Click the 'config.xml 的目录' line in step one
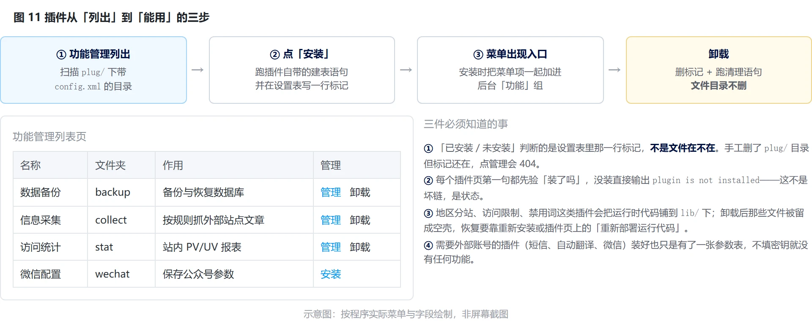Screen dimensions: 812x329 93,86
